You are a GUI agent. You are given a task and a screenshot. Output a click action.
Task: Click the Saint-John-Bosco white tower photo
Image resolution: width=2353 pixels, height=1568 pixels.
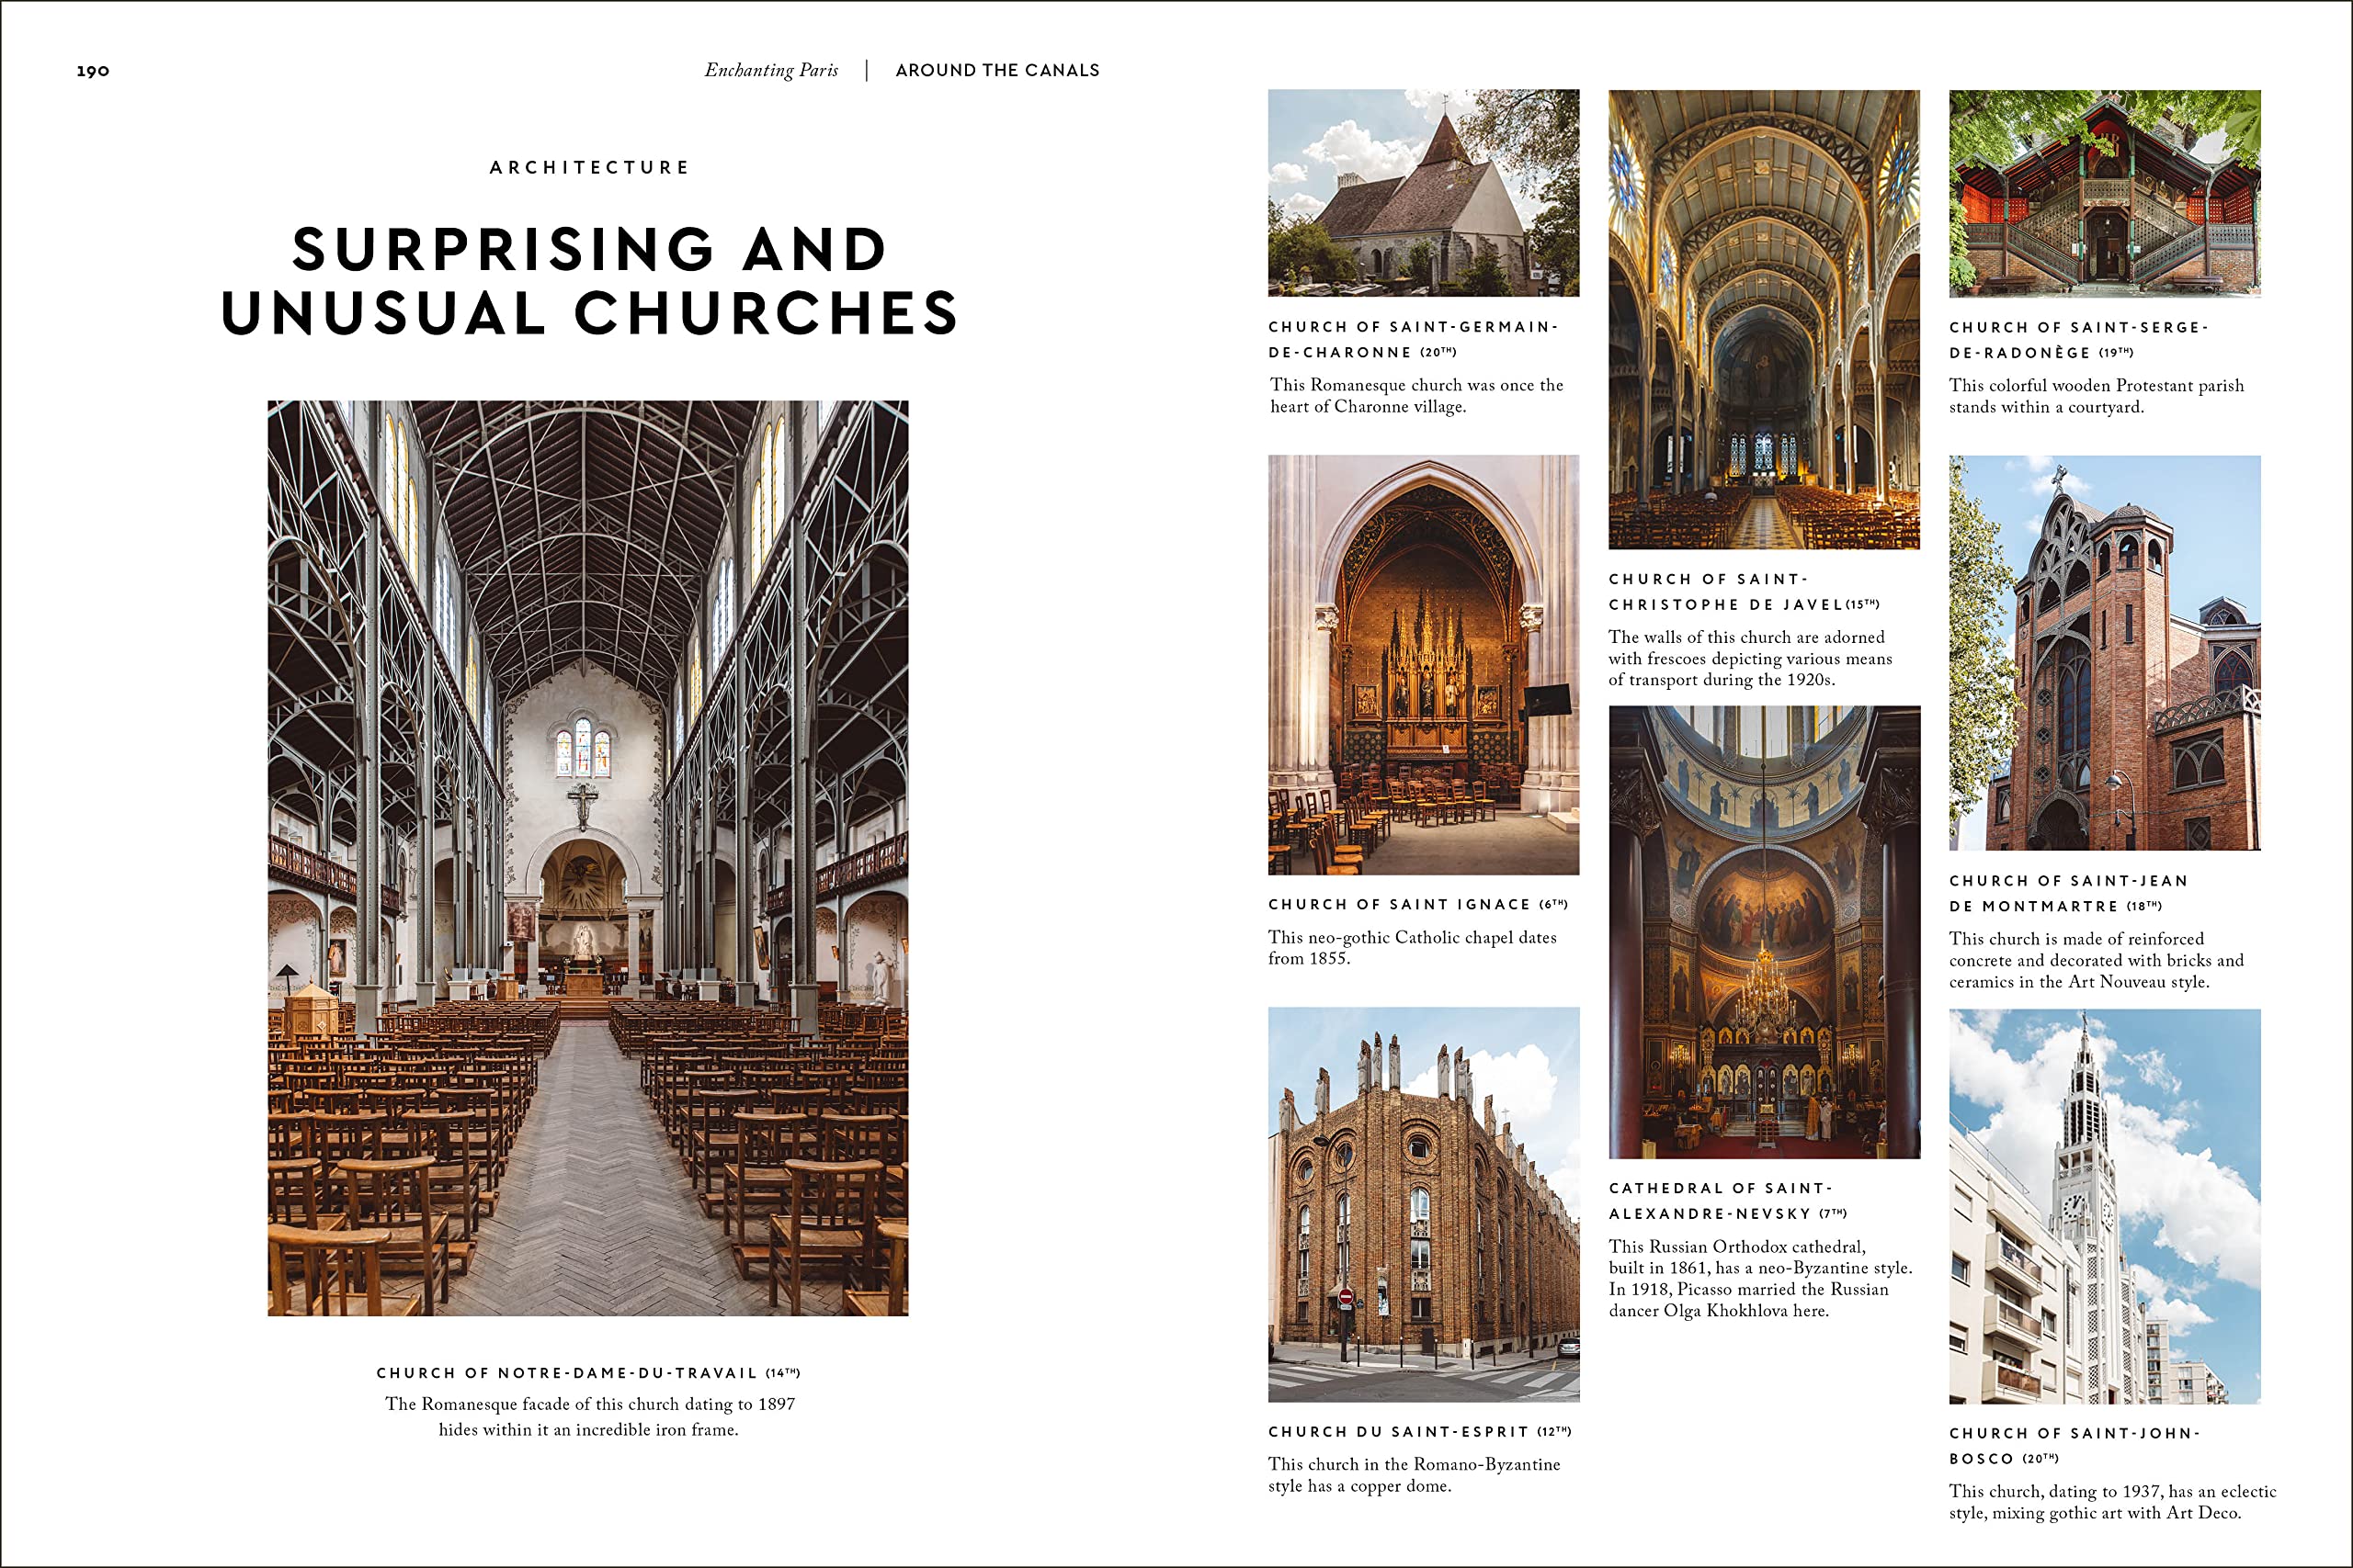[x=2104, y=1205]
